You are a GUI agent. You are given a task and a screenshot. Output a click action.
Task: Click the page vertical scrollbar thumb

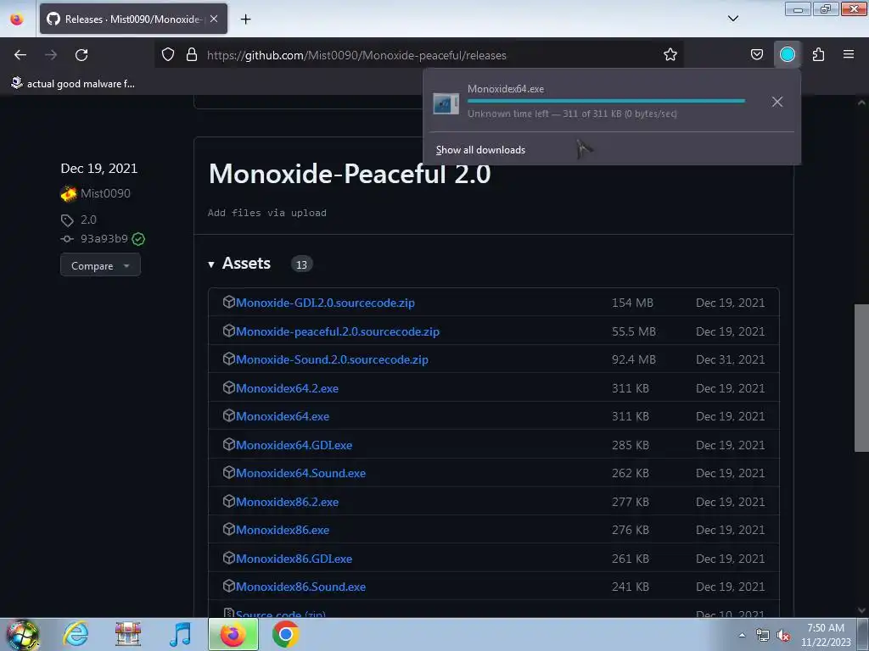pos(861,378)
